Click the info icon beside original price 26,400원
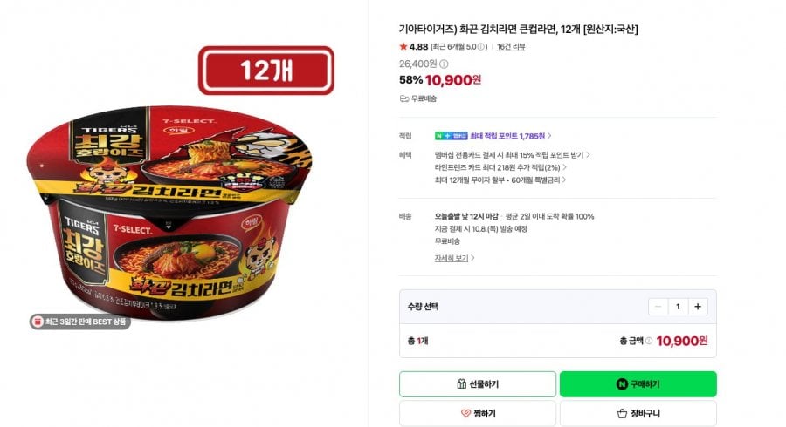 coord(444,64)
